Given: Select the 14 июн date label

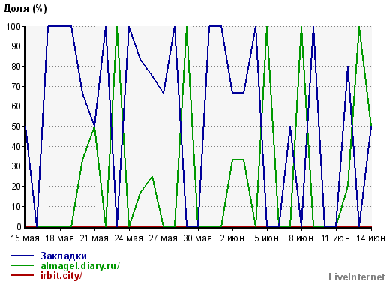Looking at the screenshot, I should (371, 238).
